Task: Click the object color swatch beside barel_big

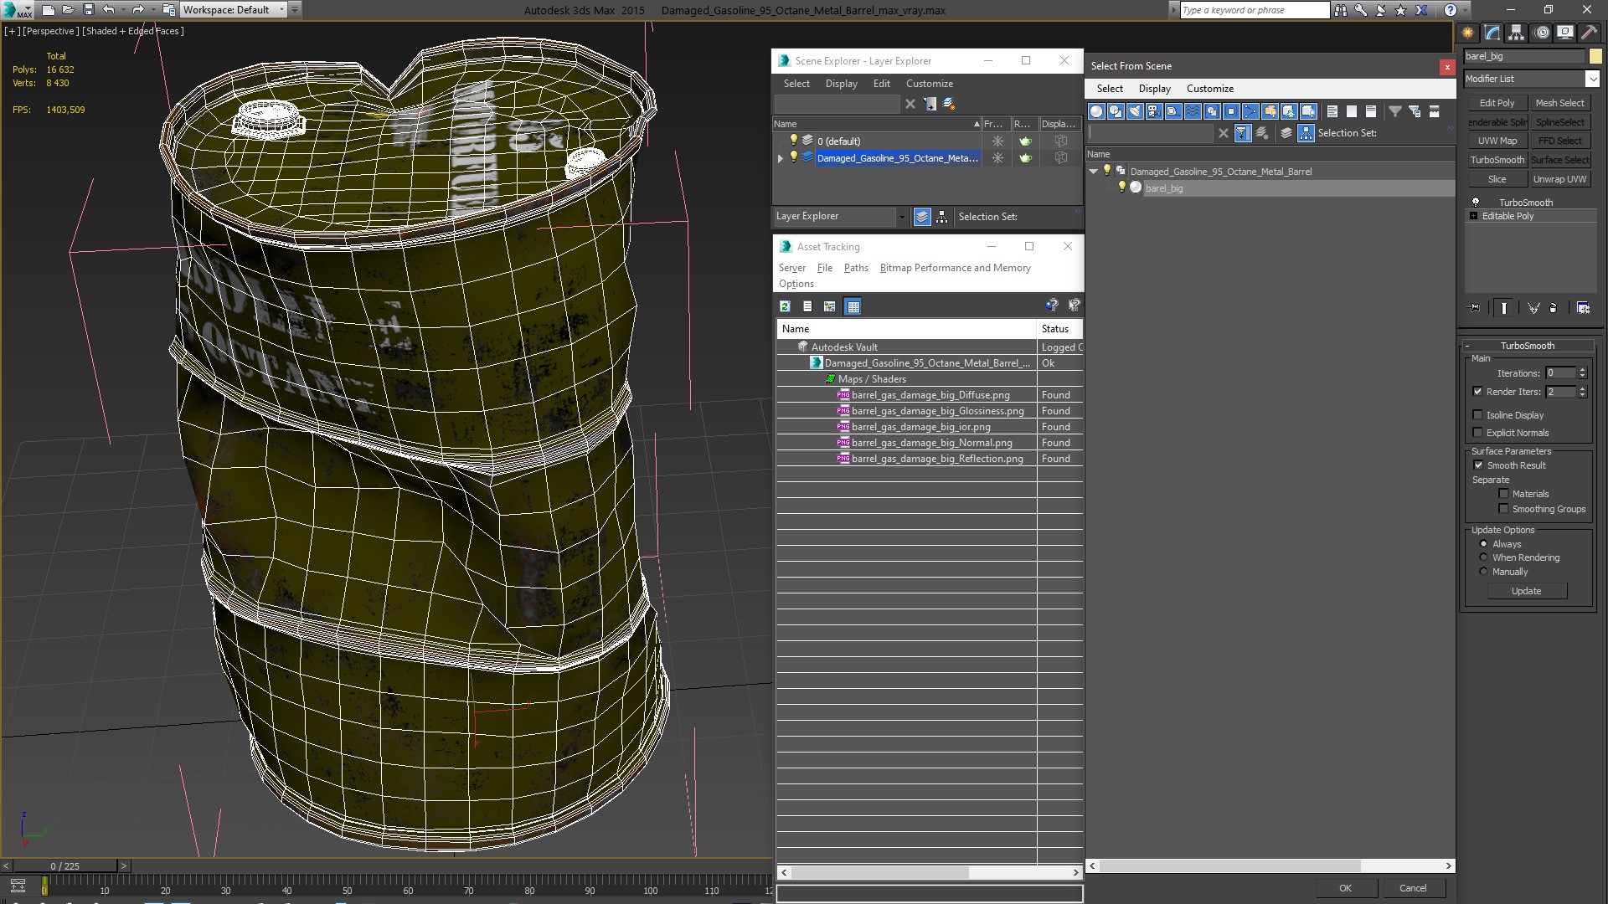Action: point(1595,56)
